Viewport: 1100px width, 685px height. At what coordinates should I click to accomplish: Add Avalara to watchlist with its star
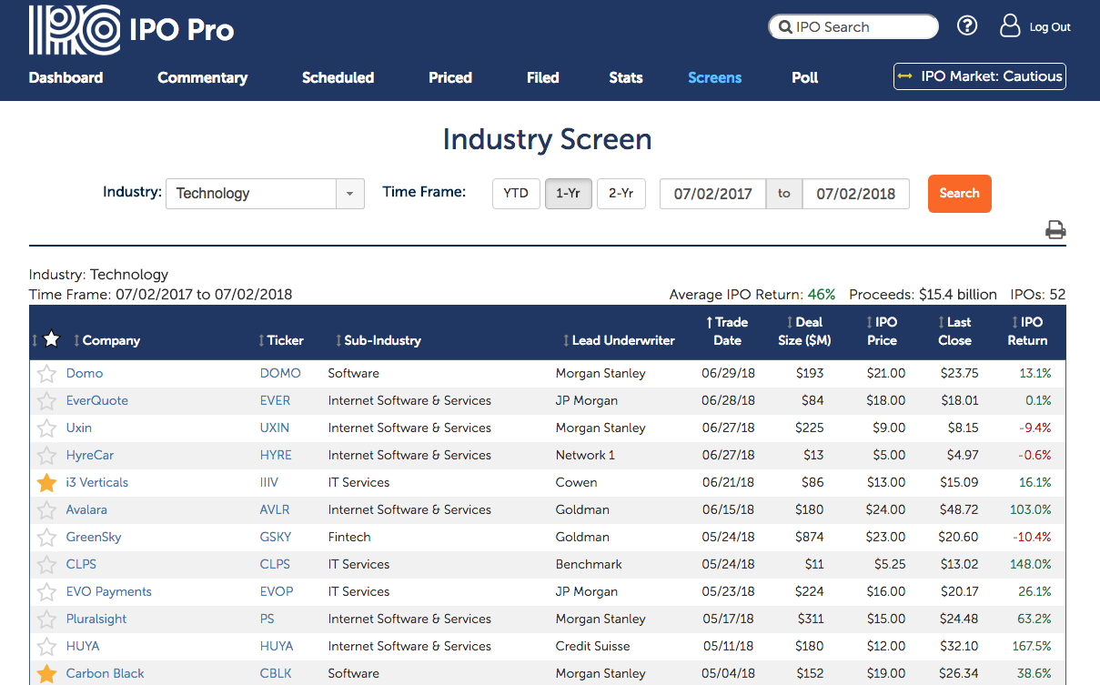point(46,509)
